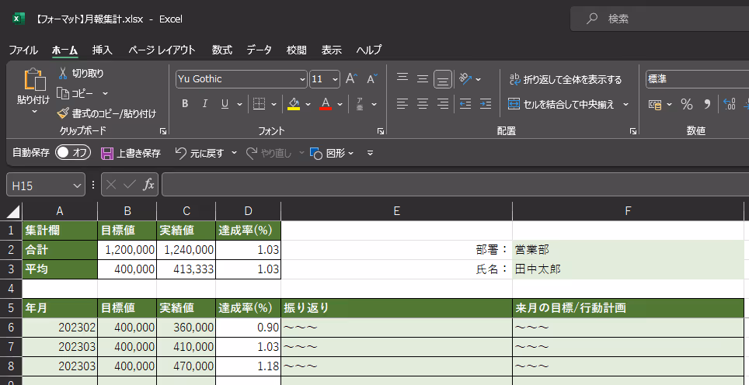Open Paste options dropdown arrow
749x385 pixels.
pos(34,112)
